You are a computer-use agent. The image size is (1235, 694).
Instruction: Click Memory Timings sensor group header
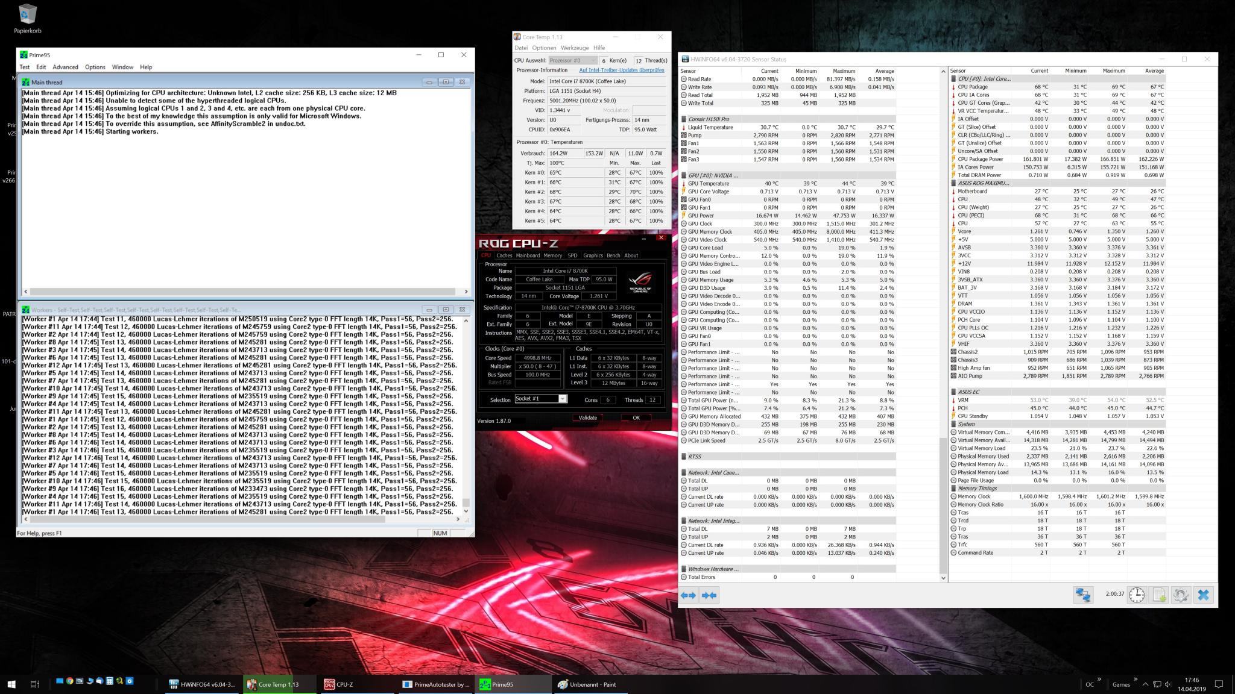1058,489
